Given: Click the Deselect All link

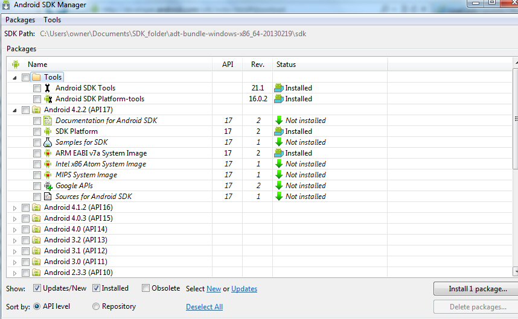Looking at the screenshot, I should coord(204,307).
